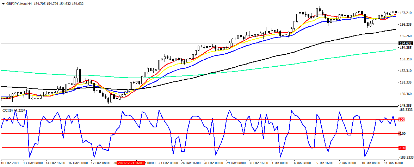
Task: Click the 149.385 price axis label
Action: click(x=407, y=106)
